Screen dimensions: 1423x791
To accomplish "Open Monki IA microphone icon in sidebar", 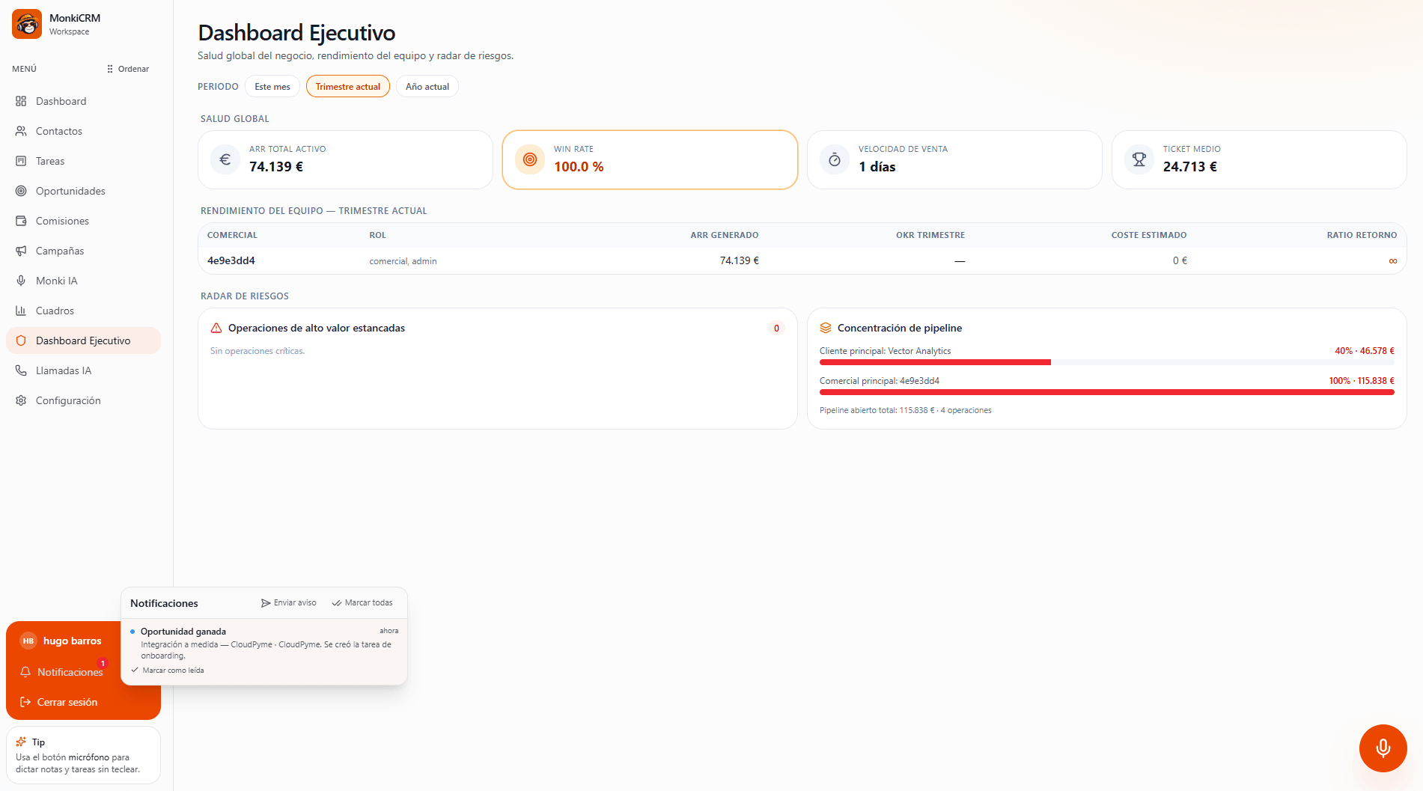I will click(x=21, y=281).
